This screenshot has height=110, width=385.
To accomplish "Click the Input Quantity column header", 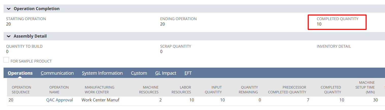I will (x=213, y=90).
